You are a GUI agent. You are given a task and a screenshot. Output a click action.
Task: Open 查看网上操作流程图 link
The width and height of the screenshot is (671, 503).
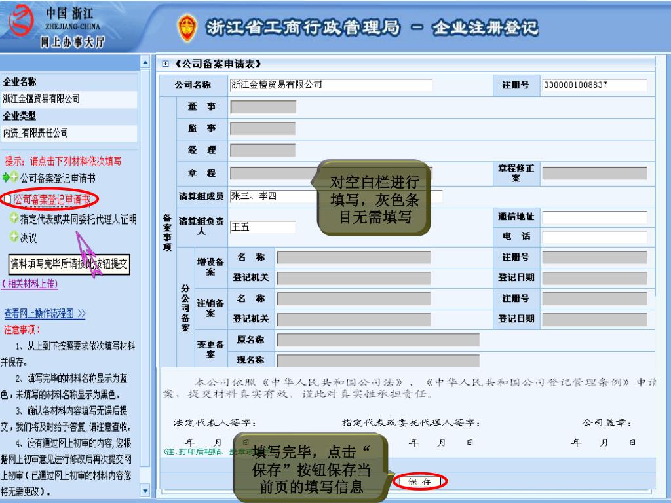pyautogui.click(x=45, y=314)
